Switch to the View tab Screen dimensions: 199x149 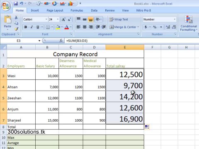click(125, 10)
